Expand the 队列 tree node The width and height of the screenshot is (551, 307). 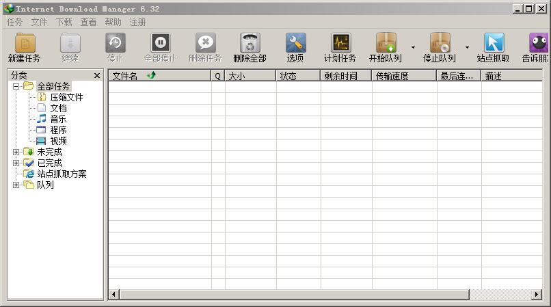[16, 185]
